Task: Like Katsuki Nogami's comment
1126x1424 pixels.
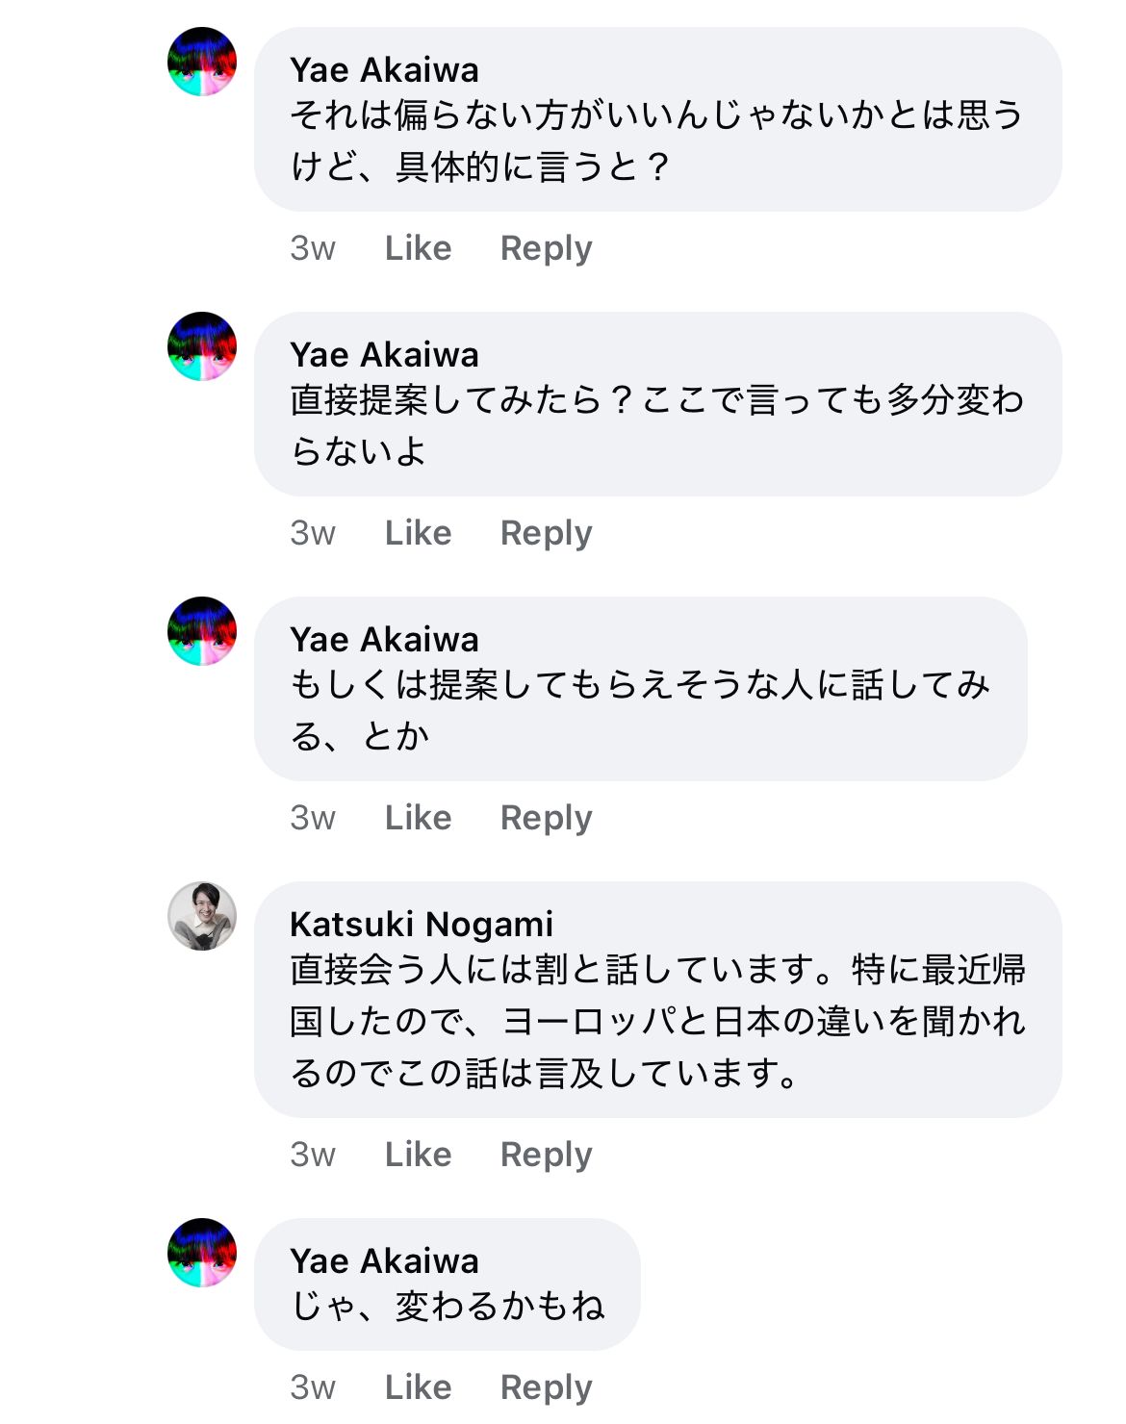Action: pos(418,1155)
